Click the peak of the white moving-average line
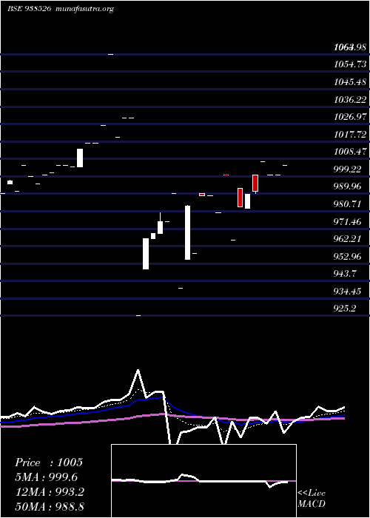The image size is (370, 518). 138,370
